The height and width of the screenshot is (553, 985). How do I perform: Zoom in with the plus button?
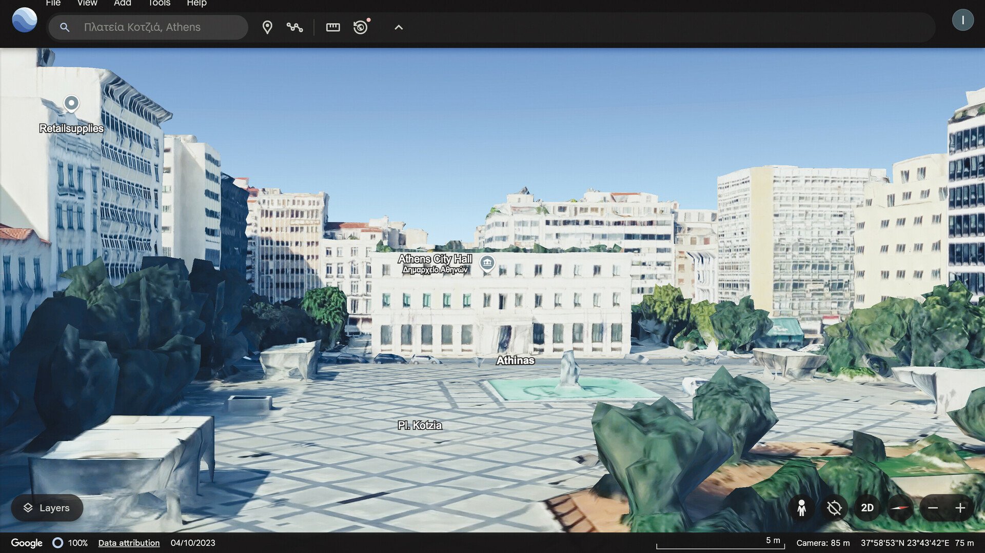960,508
